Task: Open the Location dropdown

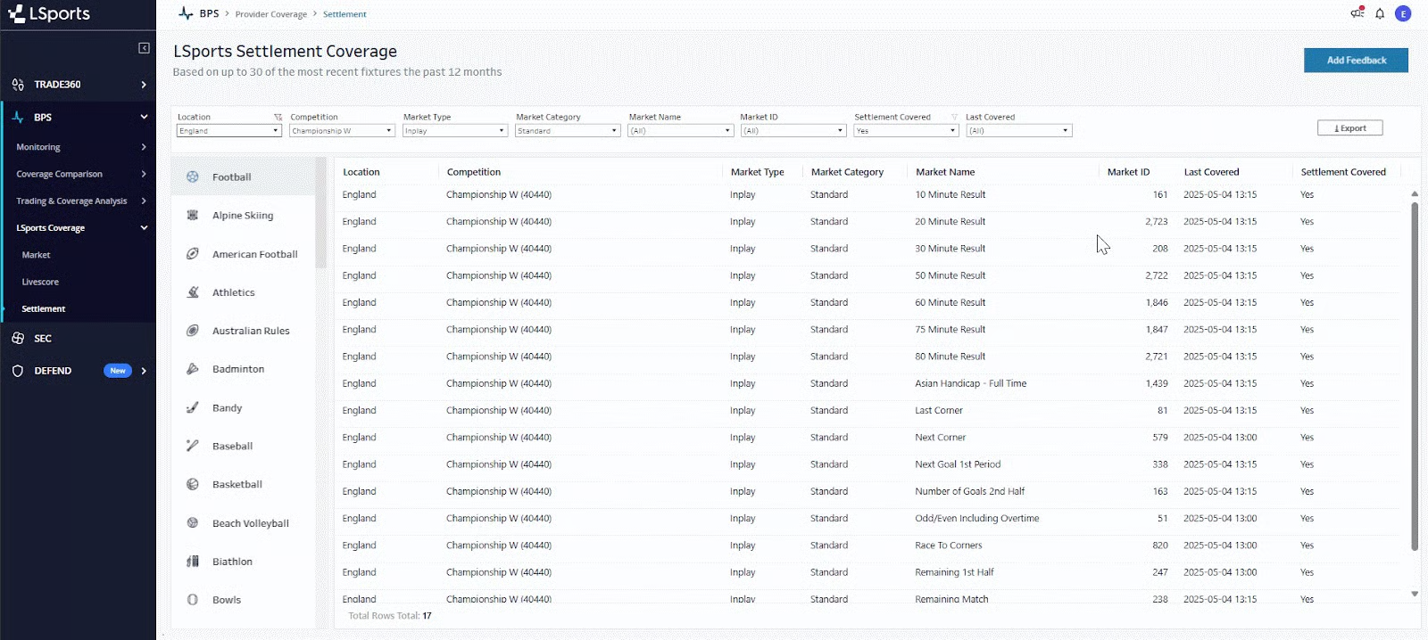Action: coord(229,131)
